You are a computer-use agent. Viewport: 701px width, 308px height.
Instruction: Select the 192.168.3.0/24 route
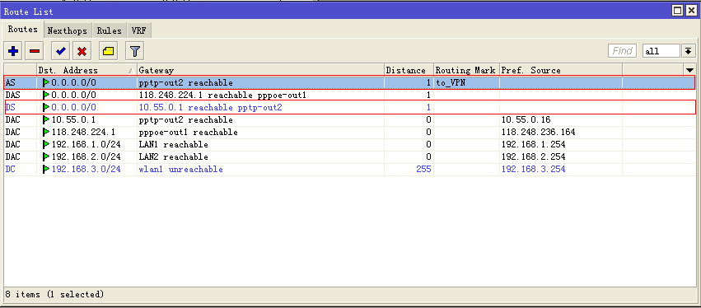[349, 170]
